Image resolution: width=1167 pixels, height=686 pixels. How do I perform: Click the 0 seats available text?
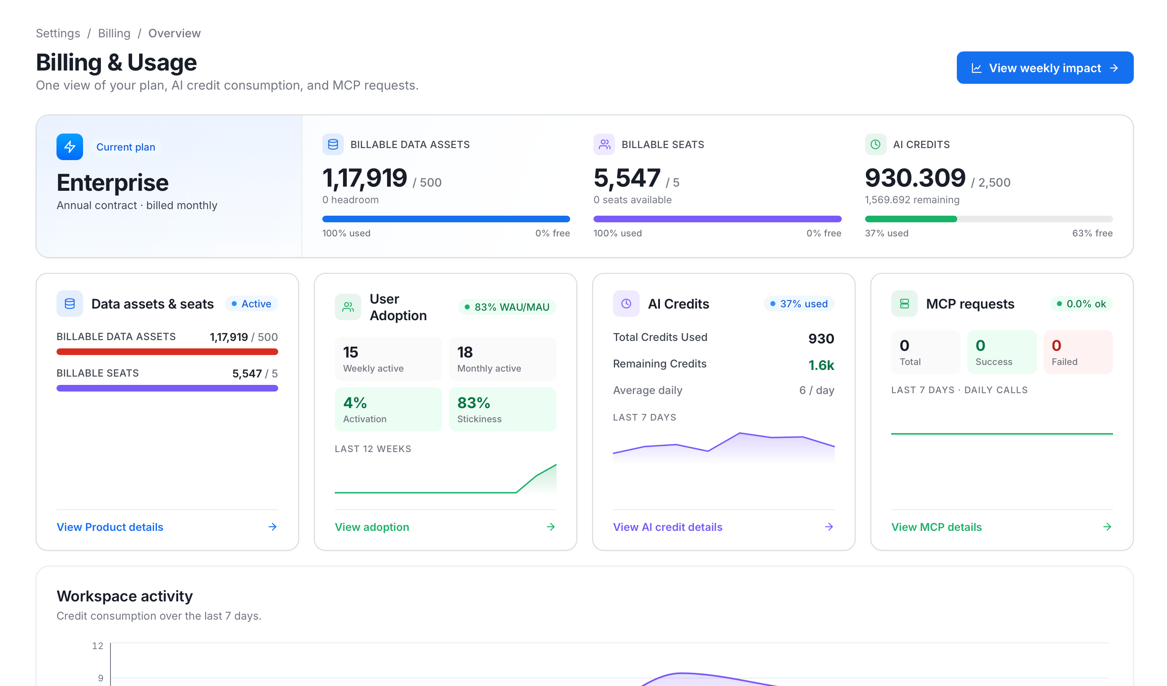coord(632,200)
